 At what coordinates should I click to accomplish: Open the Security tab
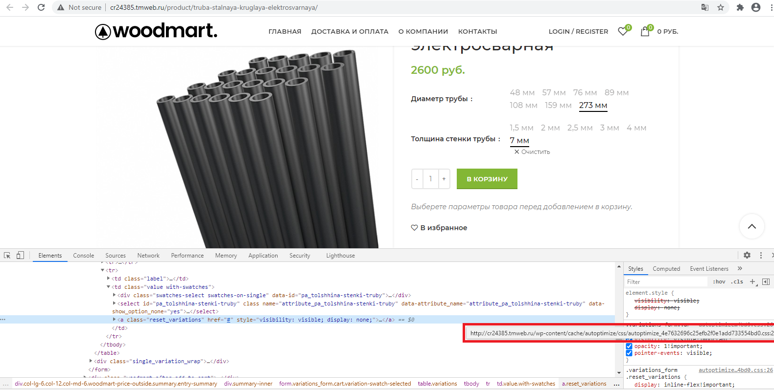click(x=300, y=255)
